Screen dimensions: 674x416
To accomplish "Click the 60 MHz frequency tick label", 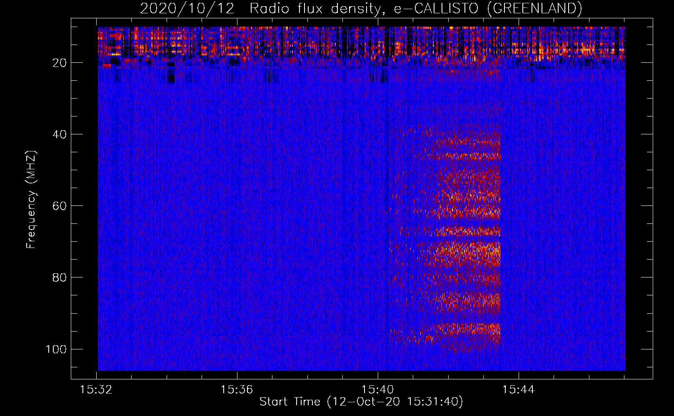I will 60,206.
